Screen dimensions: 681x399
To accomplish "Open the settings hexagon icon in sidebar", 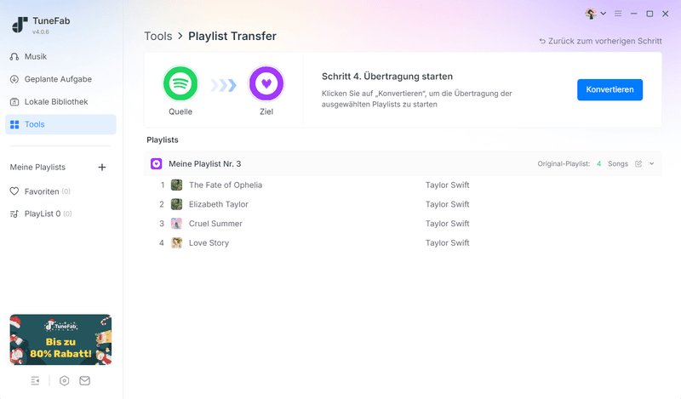I will point(65,380).
